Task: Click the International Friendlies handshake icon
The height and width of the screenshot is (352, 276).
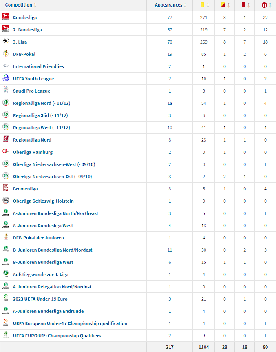Action: point(6,66)
